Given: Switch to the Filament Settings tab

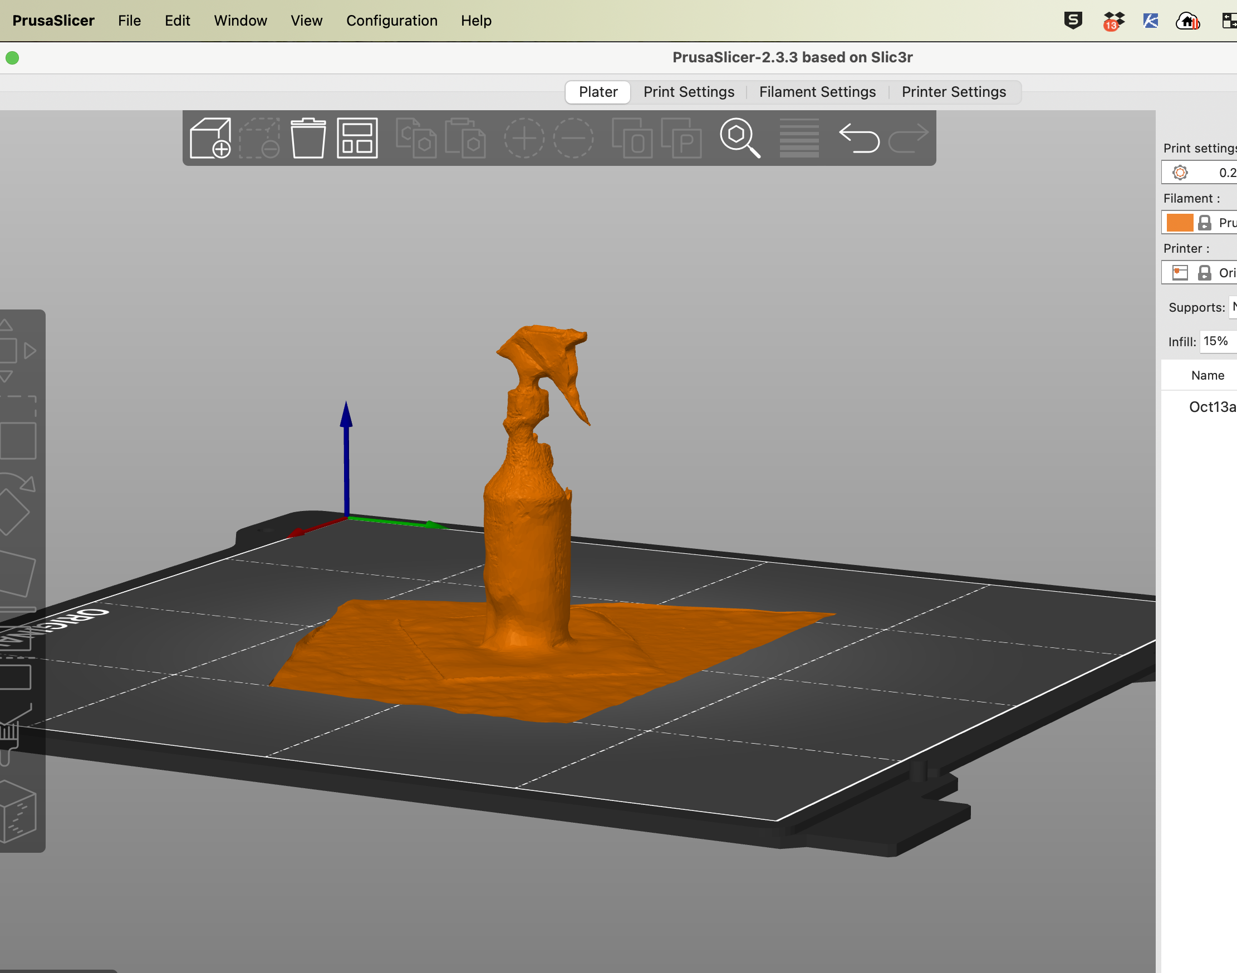Looking at the screenshot, I should [818, 92].
